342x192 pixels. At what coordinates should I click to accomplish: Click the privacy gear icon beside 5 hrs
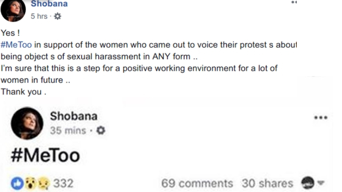[57, 16]
